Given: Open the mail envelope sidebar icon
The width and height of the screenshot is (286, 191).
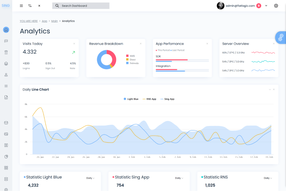Looking at the screenshot, I should [x=6, y=123].
